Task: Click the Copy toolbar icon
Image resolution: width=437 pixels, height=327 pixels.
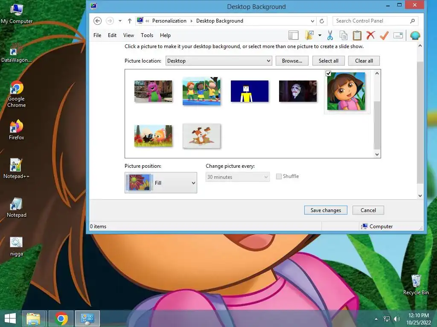Action: click(344, 35)
